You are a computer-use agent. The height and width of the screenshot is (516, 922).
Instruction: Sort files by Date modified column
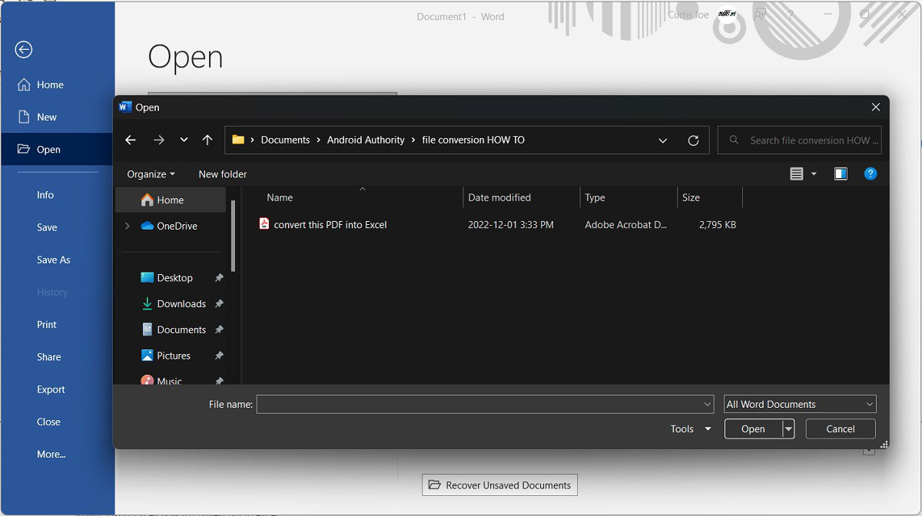point(499,197)
